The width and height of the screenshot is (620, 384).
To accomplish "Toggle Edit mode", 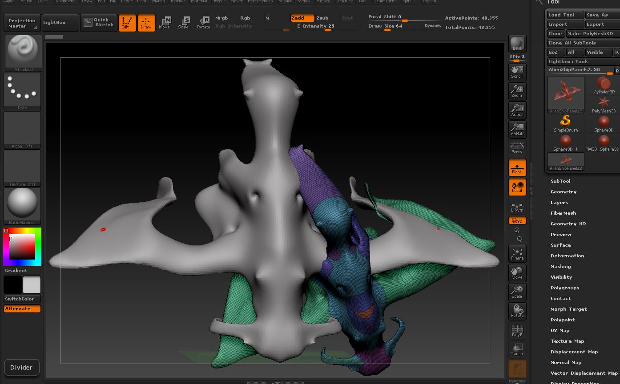I will (127, 23).
